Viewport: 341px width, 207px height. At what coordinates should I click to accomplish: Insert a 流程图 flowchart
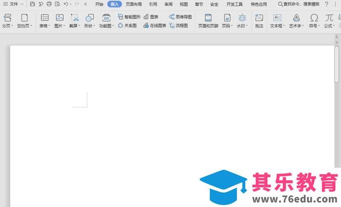(x=179, y=26)
